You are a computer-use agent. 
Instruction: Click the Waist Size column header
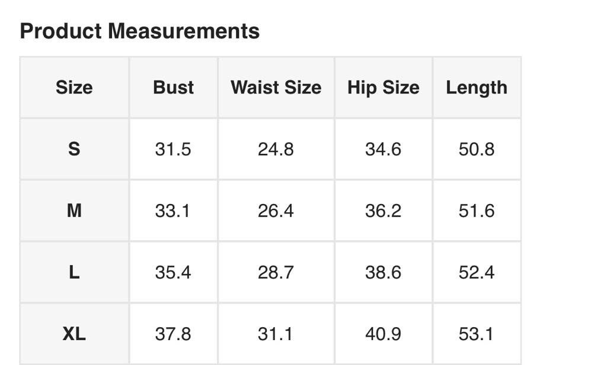click(x=276, y=88)
